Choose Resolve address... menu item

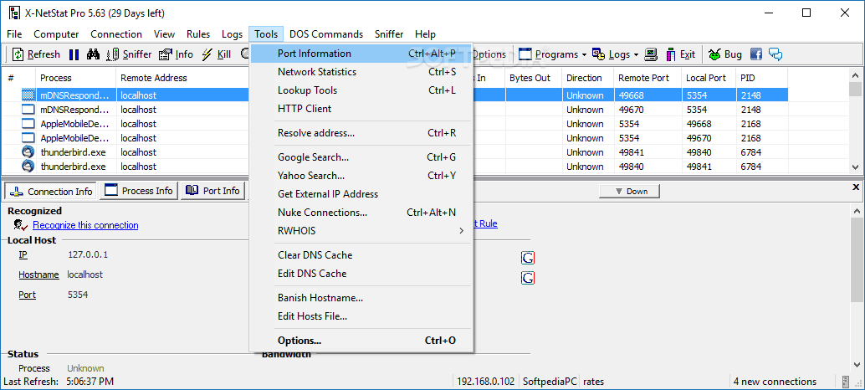pyautogui.click(x=361, y=133)
